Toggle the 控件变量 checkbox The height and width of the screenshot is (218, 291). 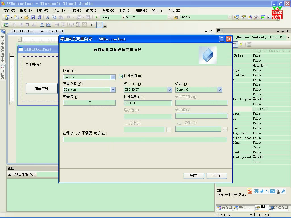pyautogui.click(x=121, y=76)
